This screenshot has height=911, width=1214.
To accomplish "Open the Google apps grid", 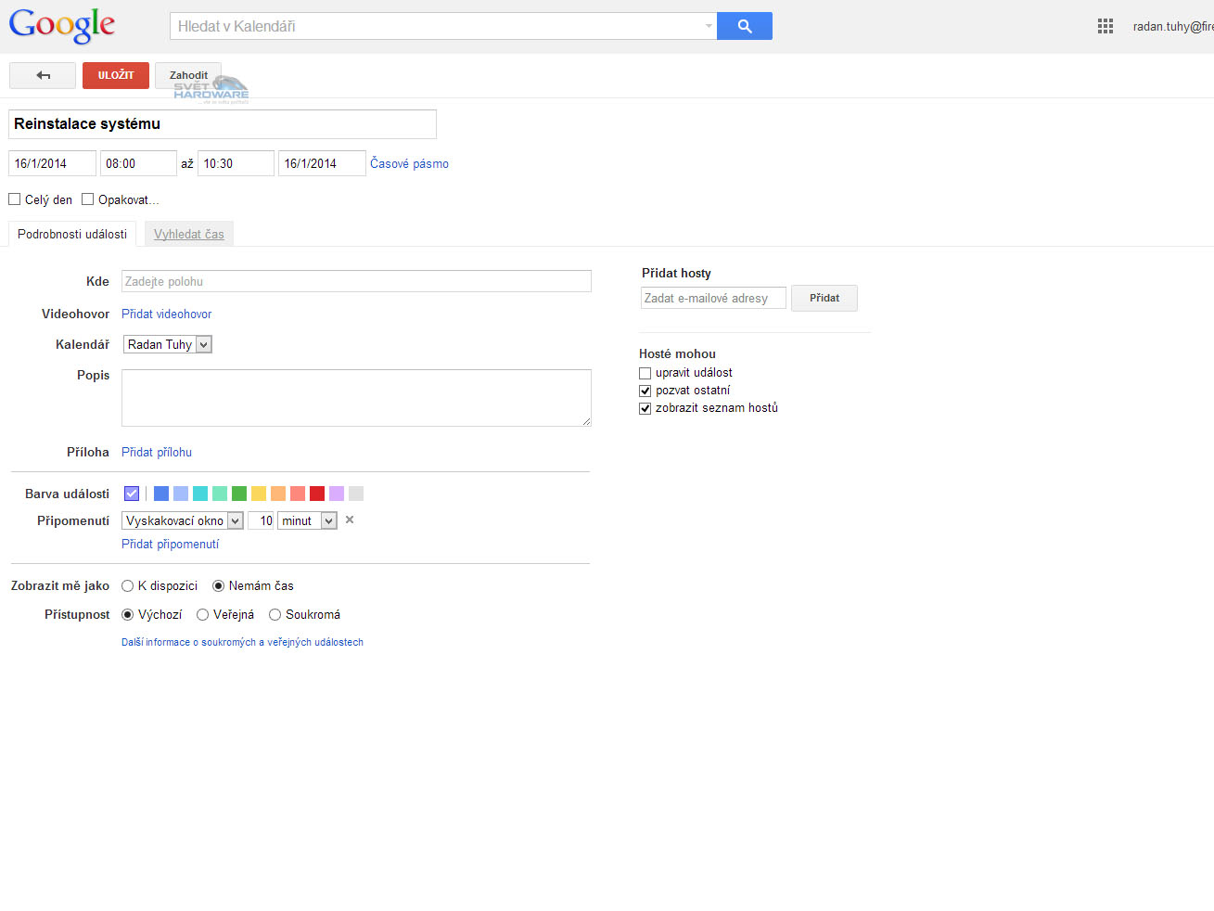I will click(x=1105, y=26).
